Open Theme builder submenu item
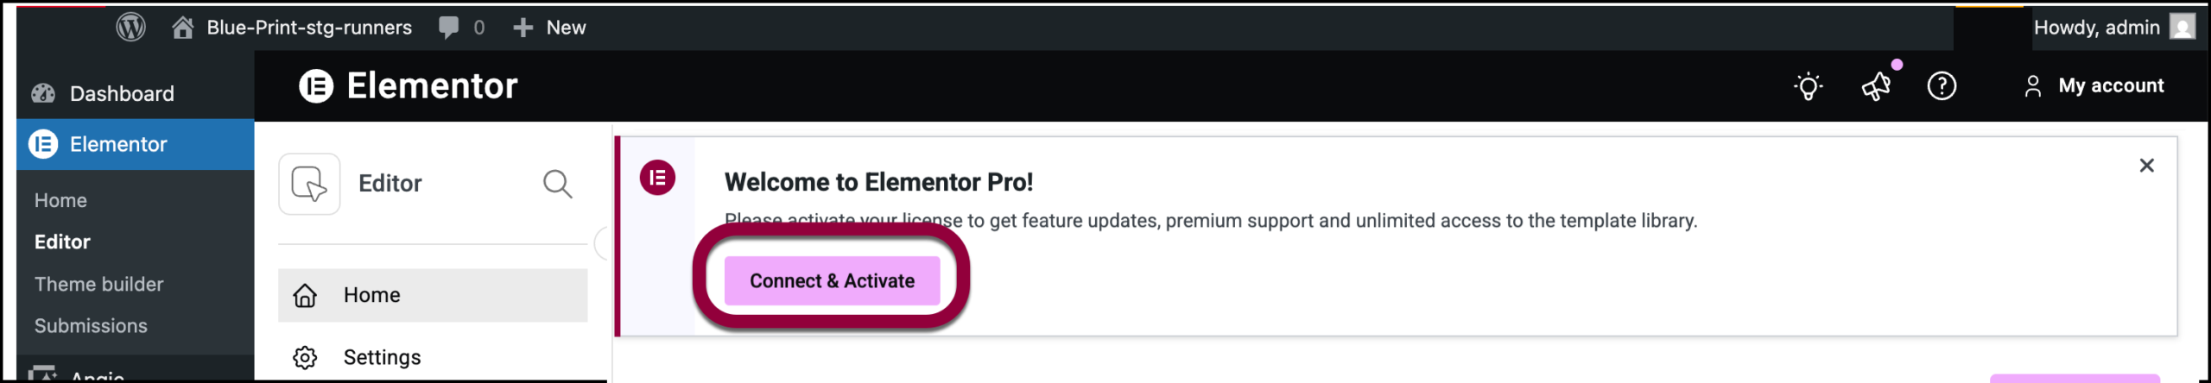Viewport: 2211px width, 383px height. click(x=98, y=284)
